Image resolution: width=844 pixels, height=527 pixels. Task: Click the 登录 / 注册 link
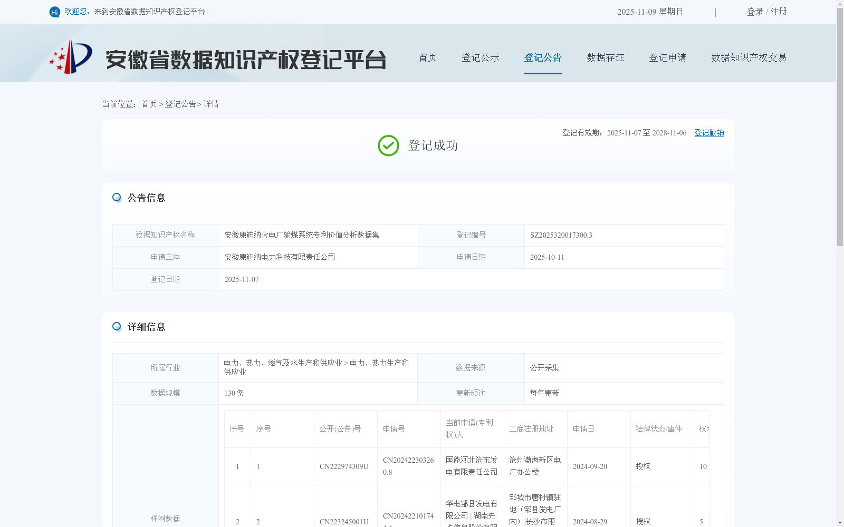coord(767,12)
